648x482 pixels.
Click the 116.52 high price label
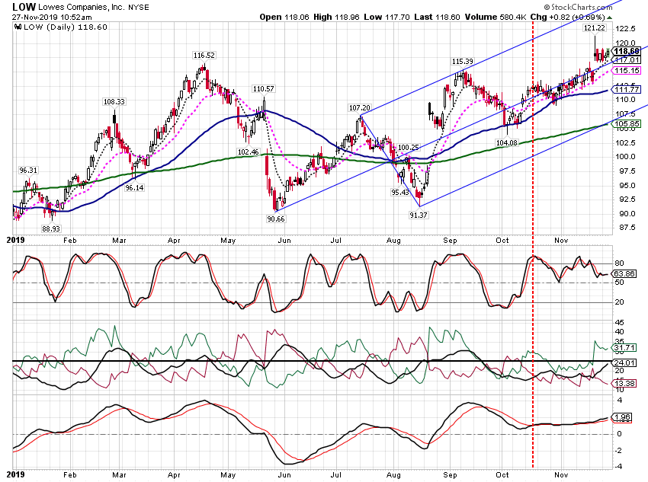click(x=204, y=56)
